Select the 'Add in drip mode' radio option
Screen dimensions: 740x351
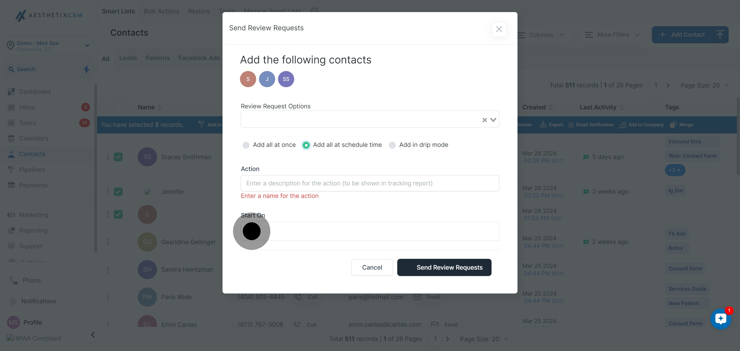click(392, 145)
